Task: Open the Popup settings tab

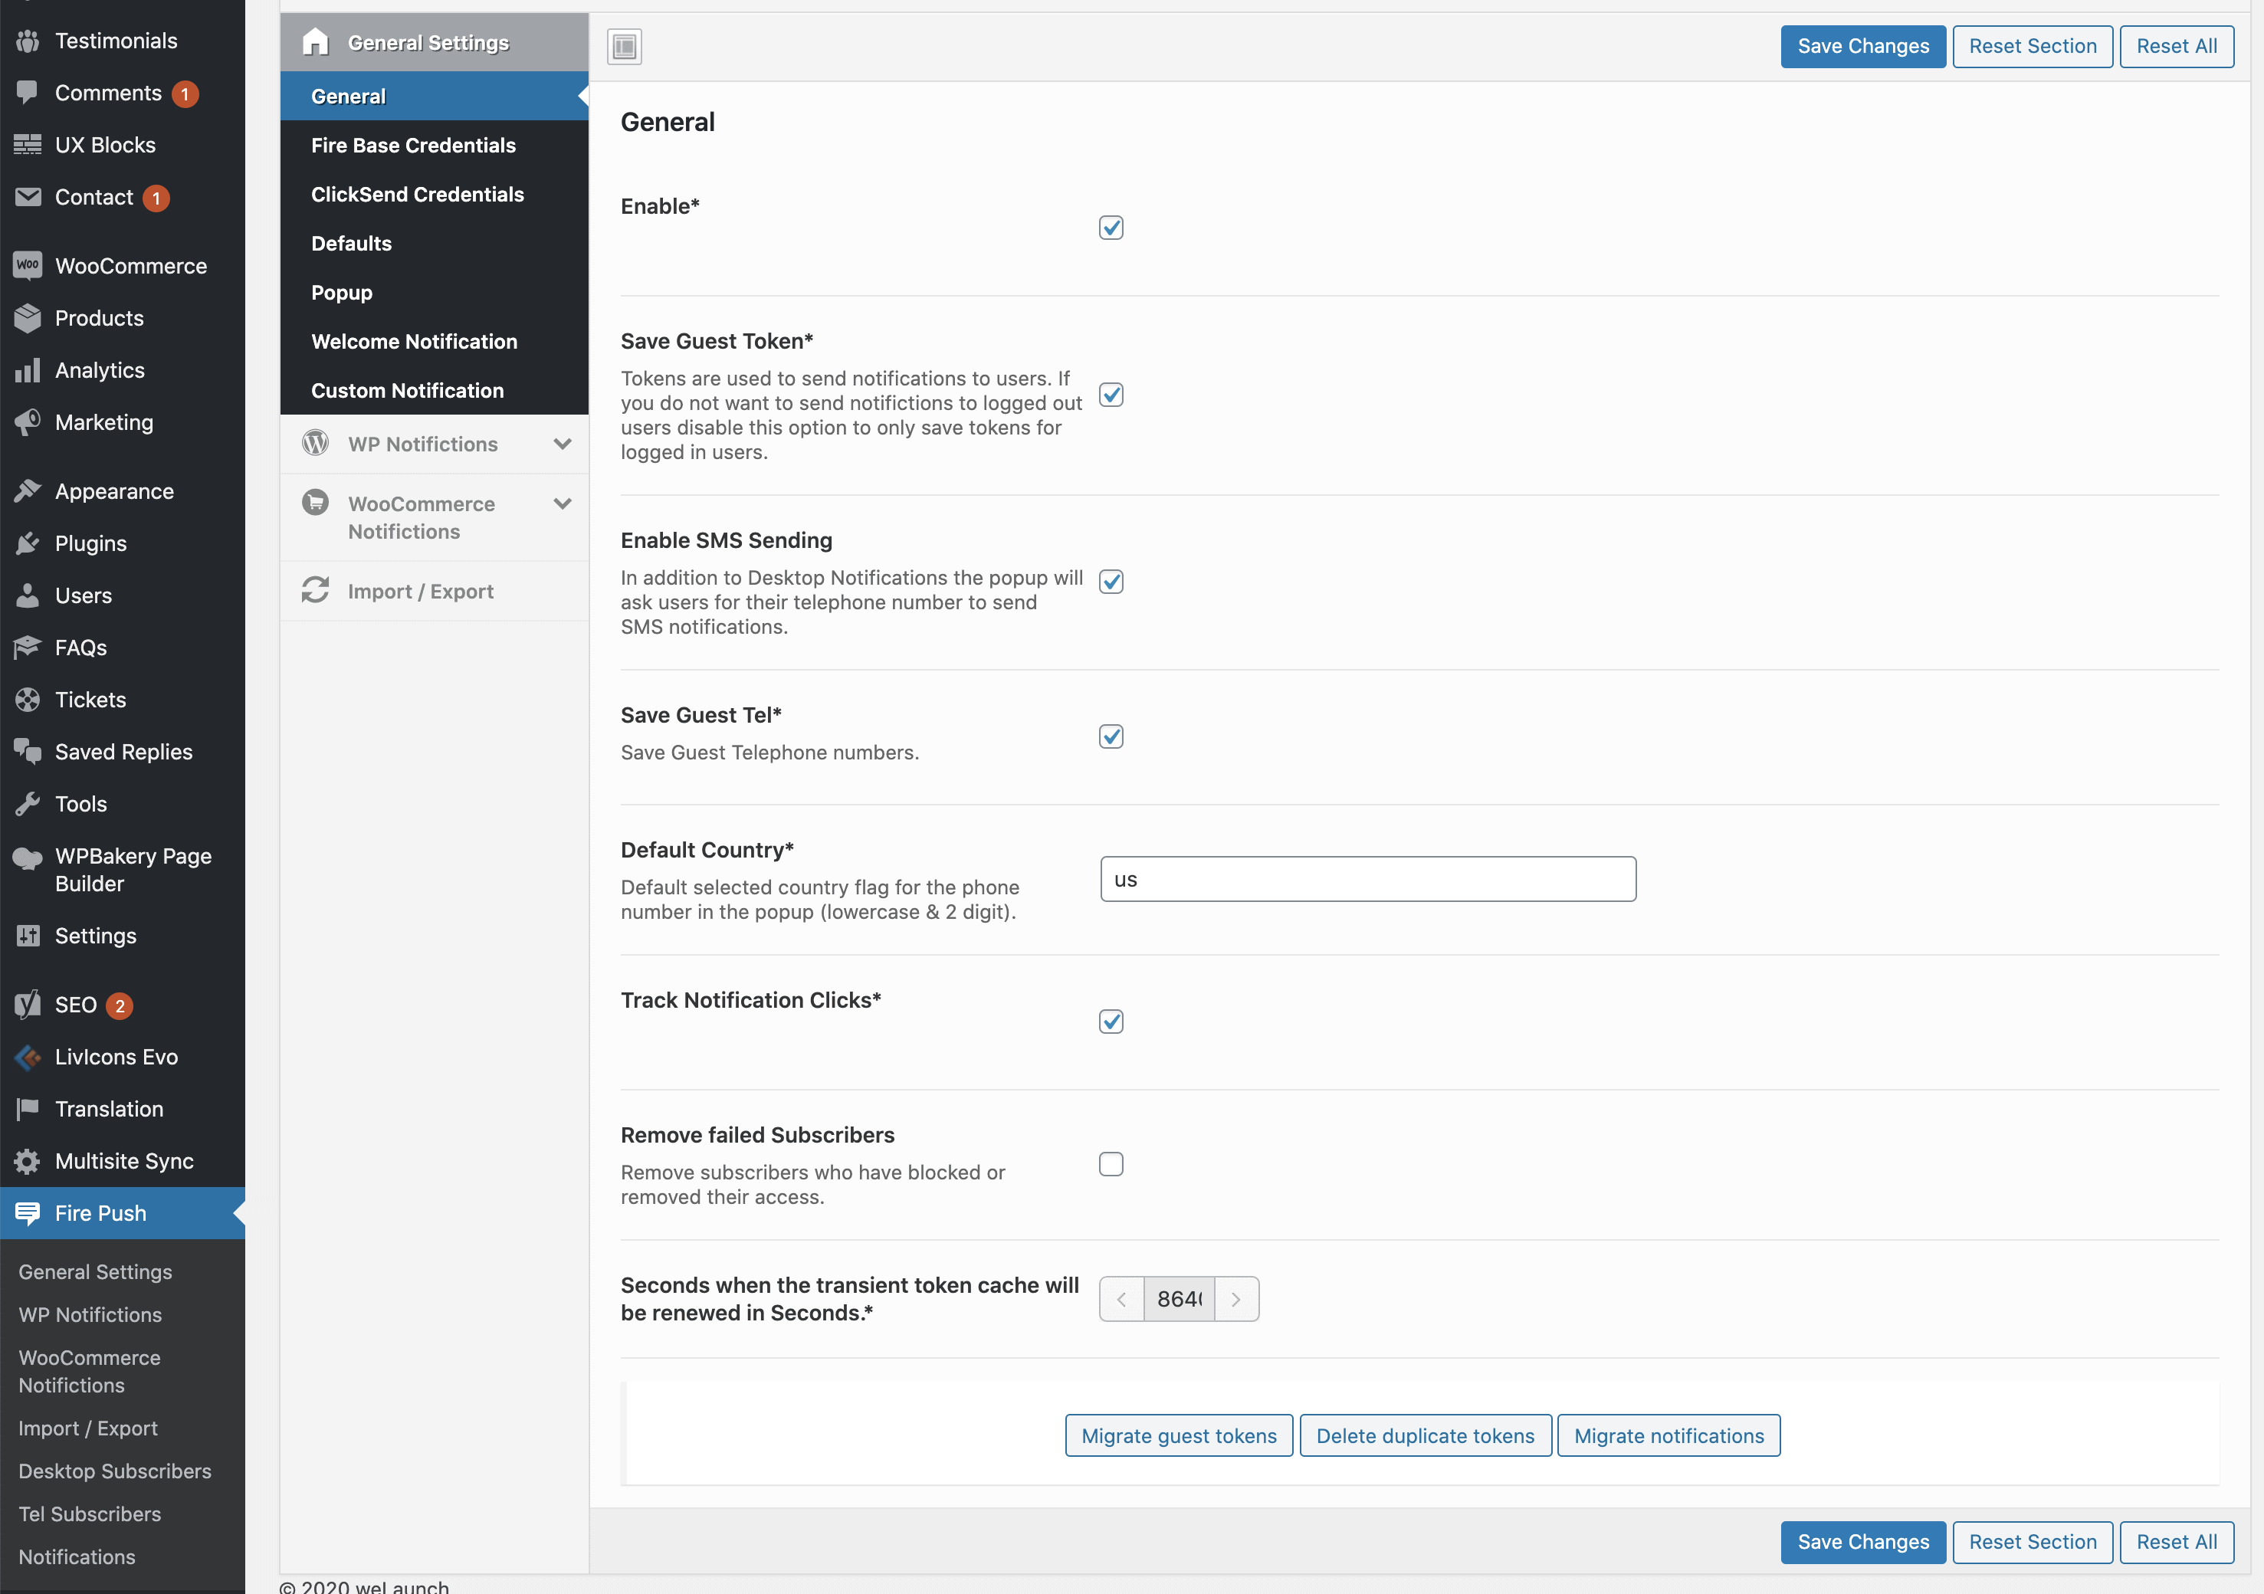Action: 341,292
